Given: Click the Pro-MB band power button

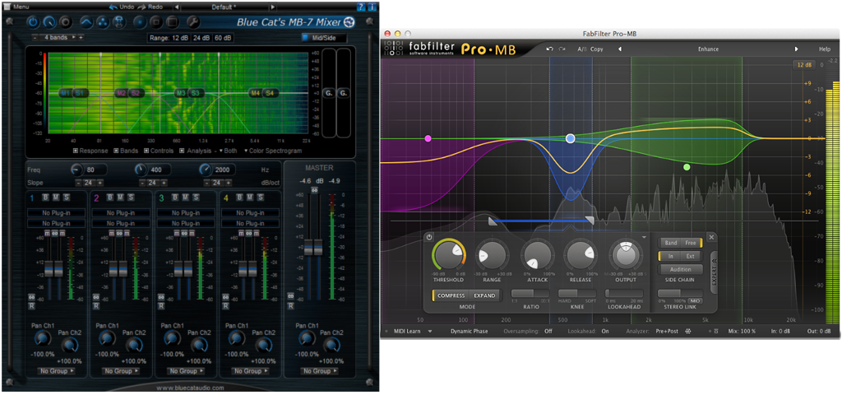Looking at the screenshot, I should [429, 237].
